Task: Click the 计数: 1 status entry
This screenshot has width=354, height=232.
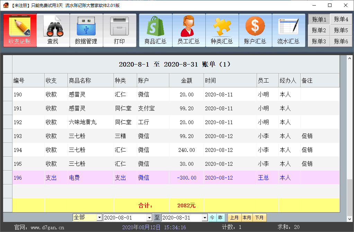Action: (x=232, y=227)
